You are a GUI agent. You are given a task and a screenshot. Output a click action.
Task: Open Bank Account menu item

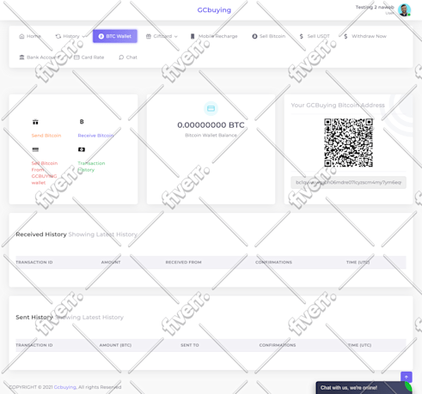click(x=40, y=58)
